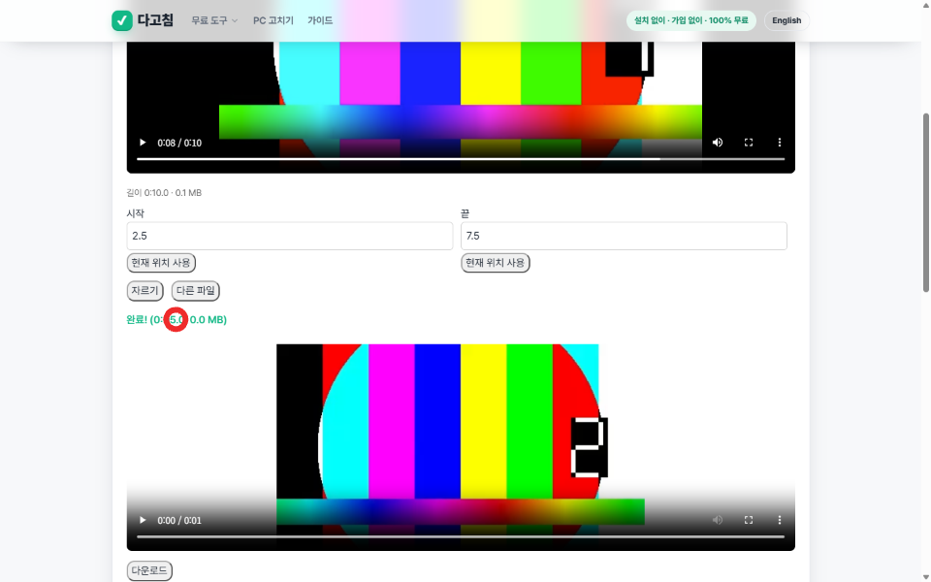Viewport: 931px width, 582px height.
Task: Click the 다른 파일 button
Action: point(195,290)
